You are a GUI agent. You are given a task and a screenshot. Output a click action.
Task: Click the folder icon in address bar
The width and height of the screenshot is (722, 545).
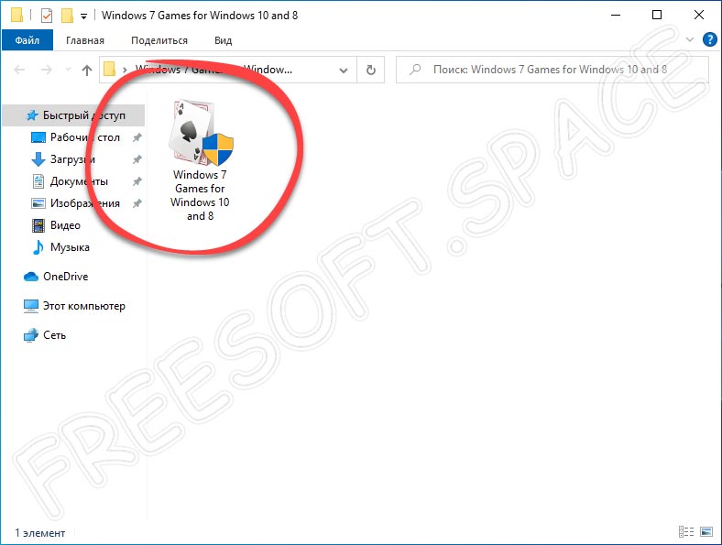110,70
